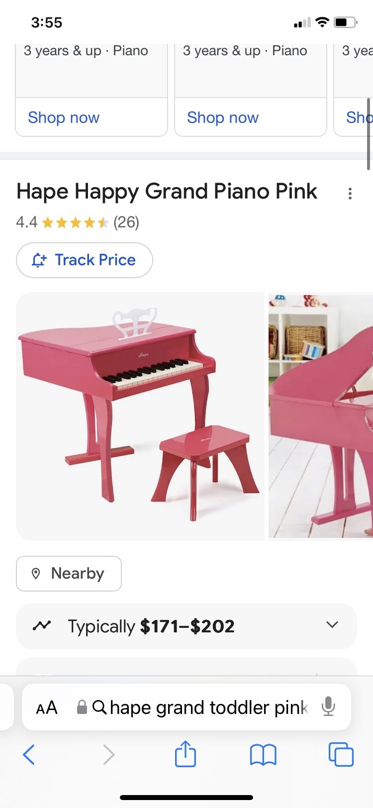
Task: Tap the price trend graph icon
Action: coord(42,625)
